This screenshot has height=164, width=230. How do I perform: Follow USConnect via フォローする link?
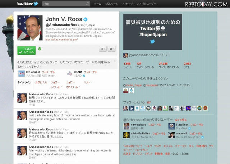[x=48, y=72]
